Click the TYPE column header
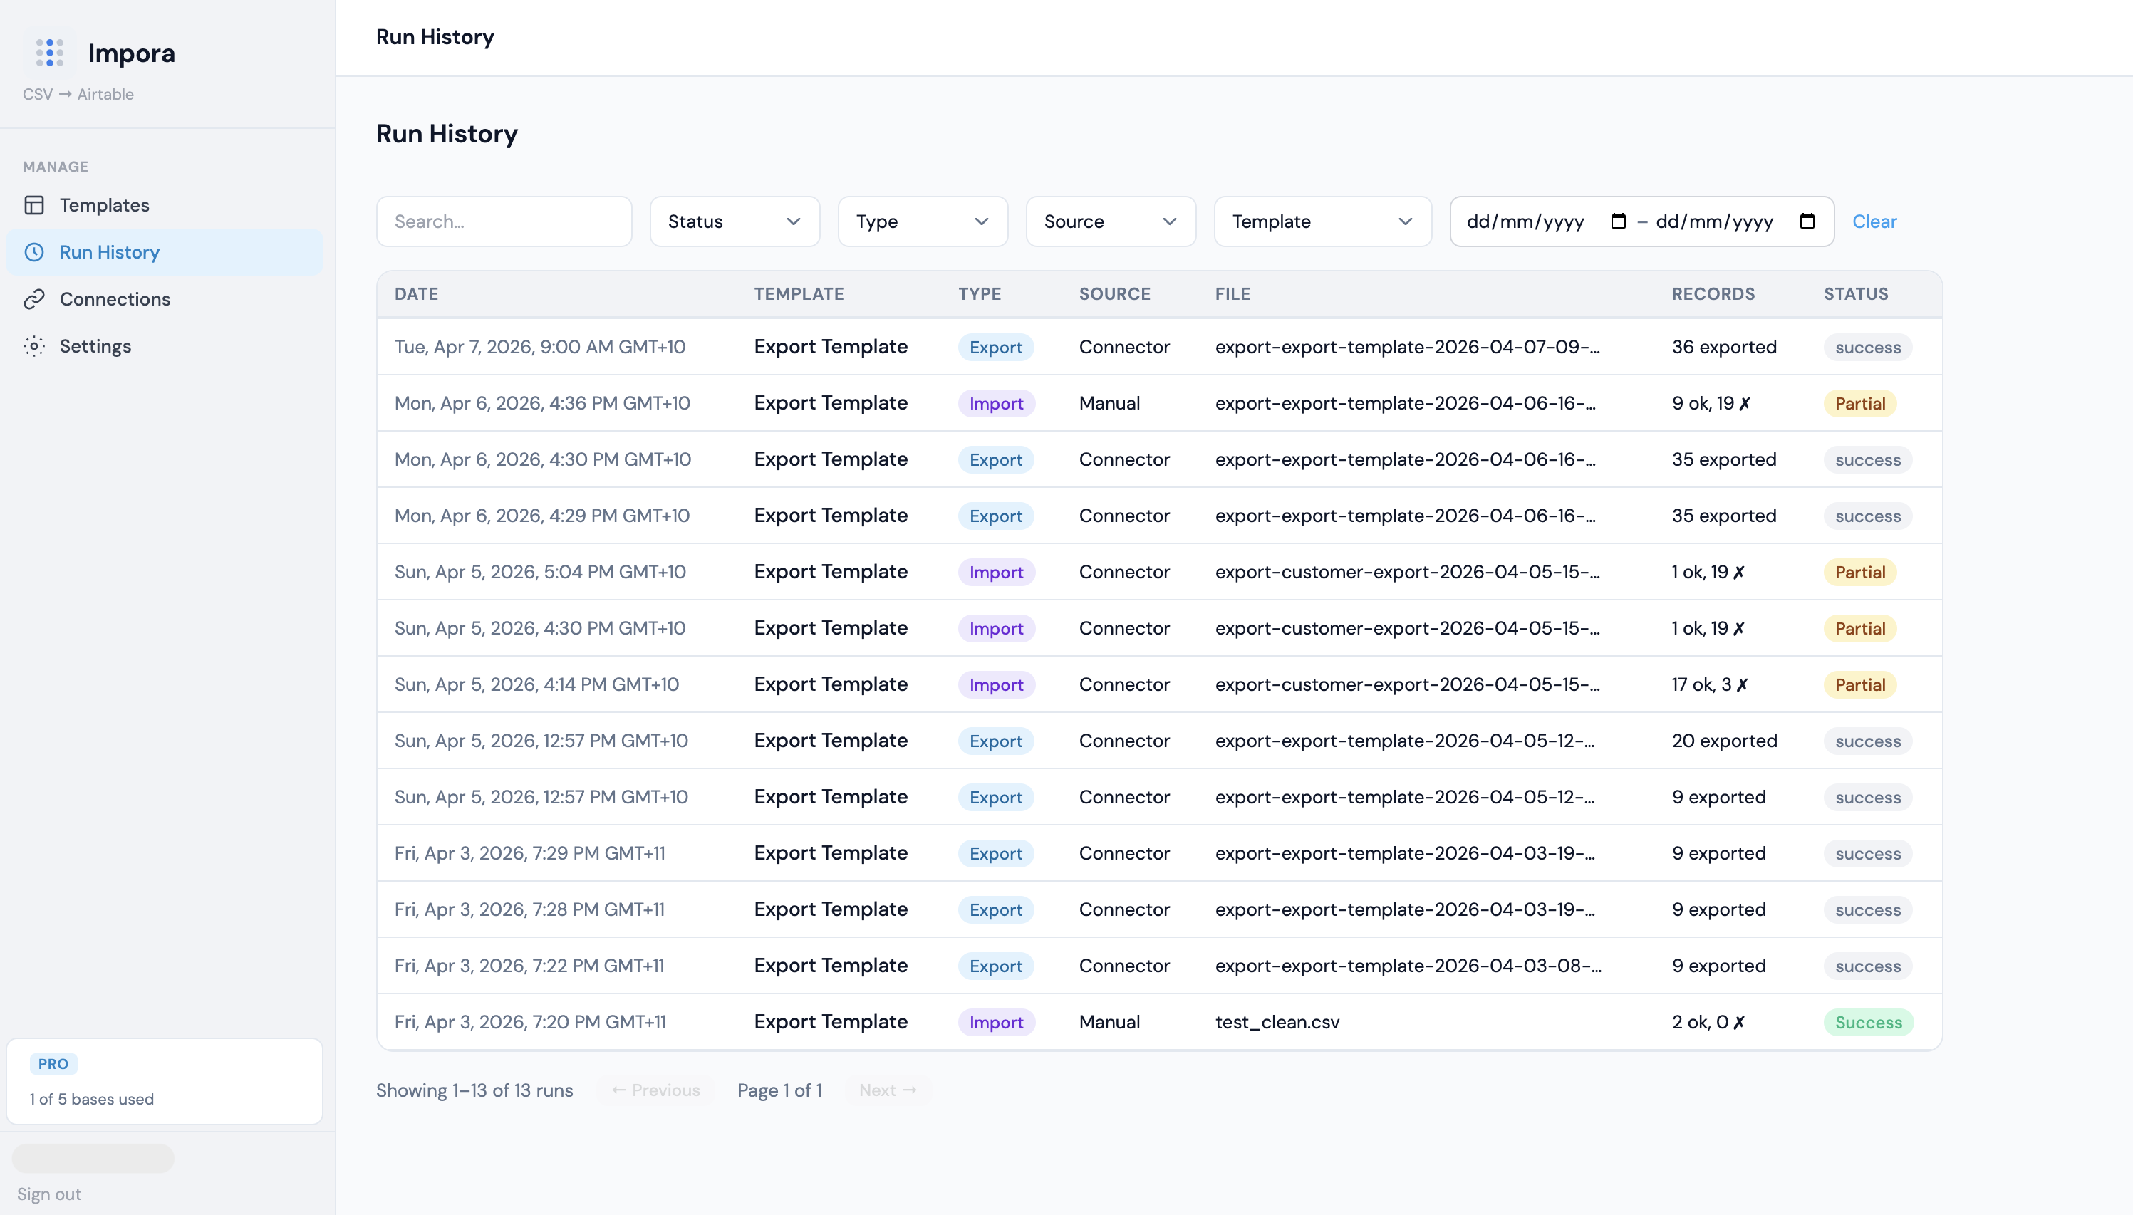 click(x=979, y=293)
